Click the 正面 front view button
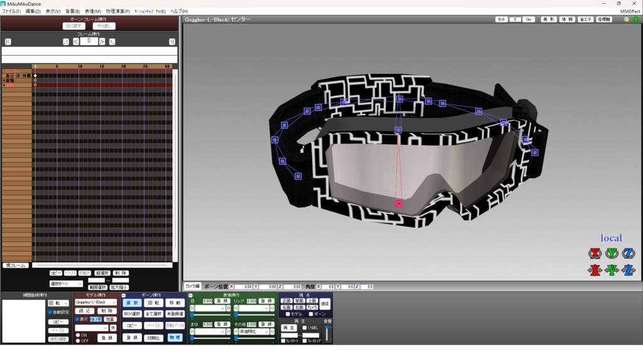This screenshot has height=361, width=643. pos(286,301)
